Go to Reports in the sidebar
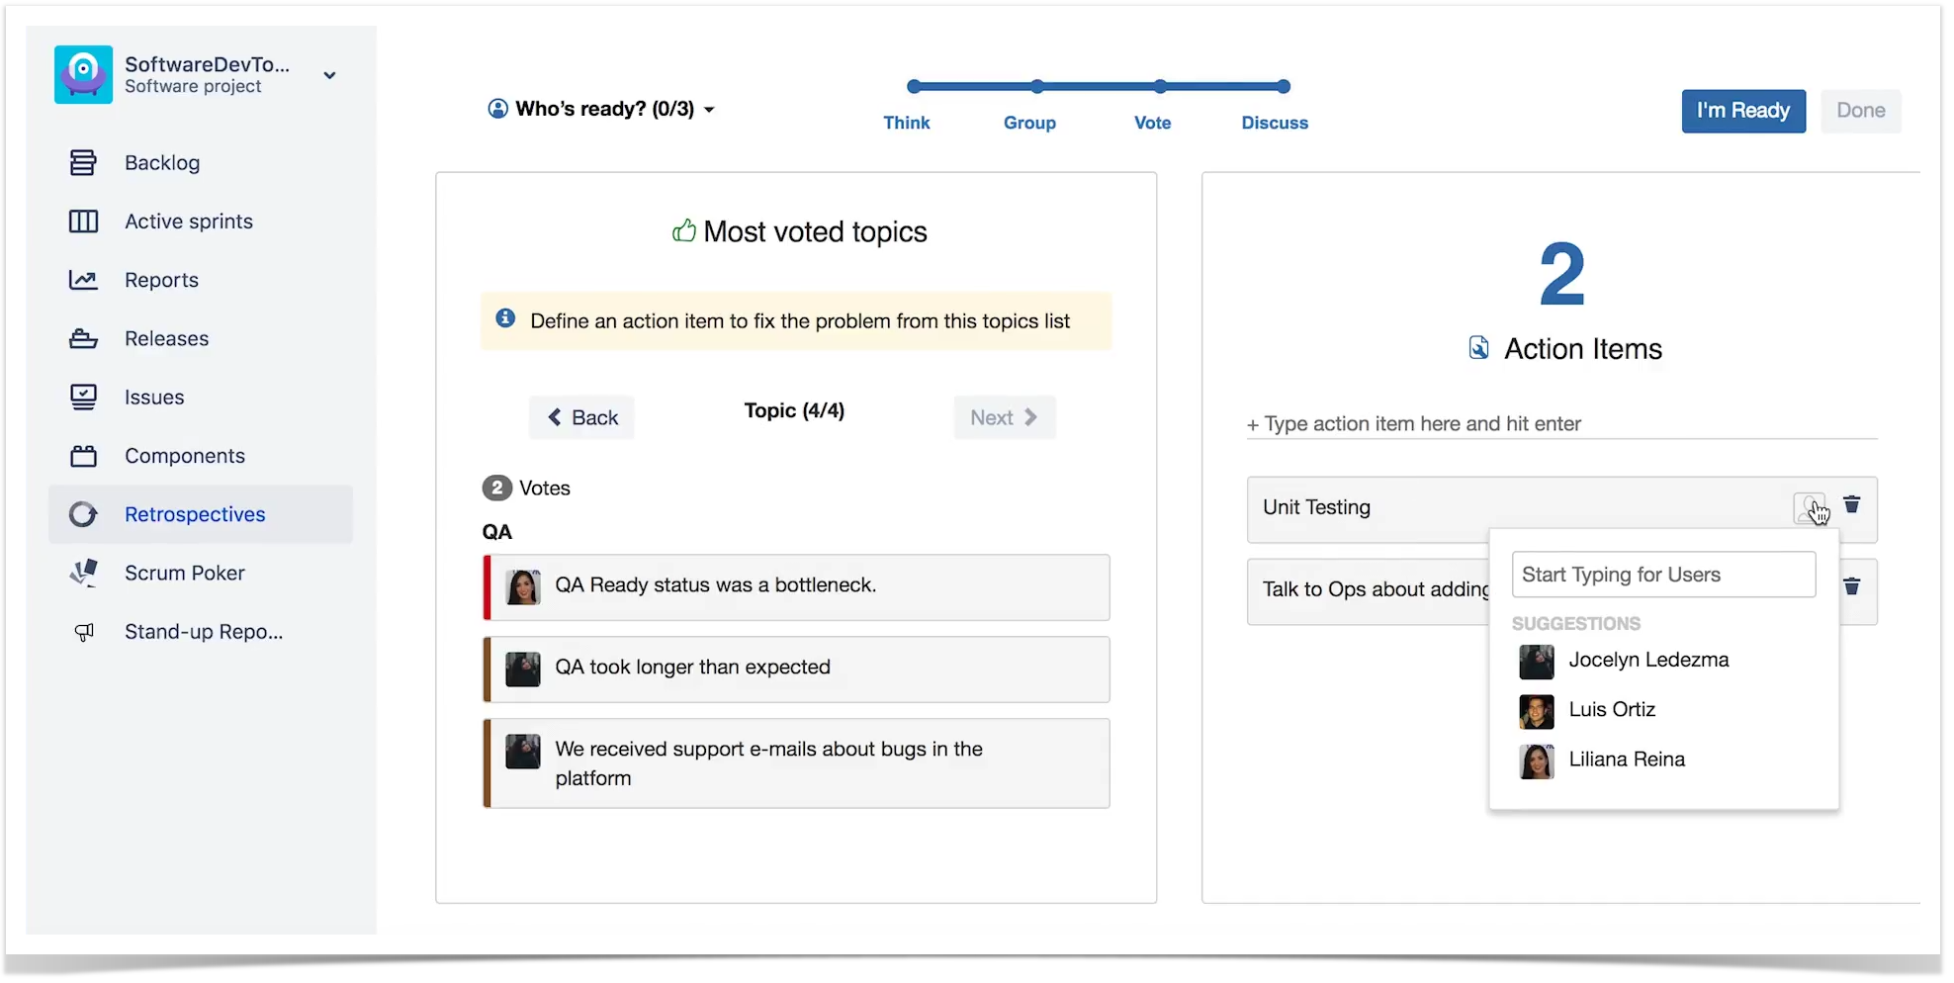Image resolution: width=1954 pixels, height=983 pixels. click(161, 280)
